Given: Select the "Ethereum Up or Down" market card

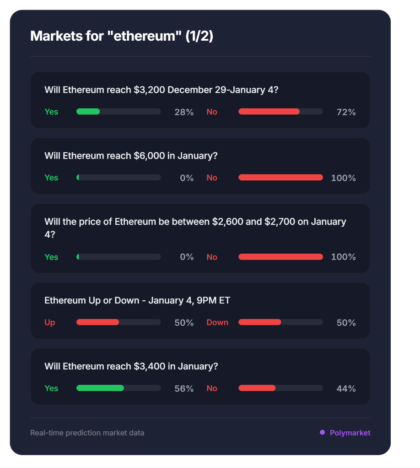Looking at the screenshot, I should click(x=200, y=311).
